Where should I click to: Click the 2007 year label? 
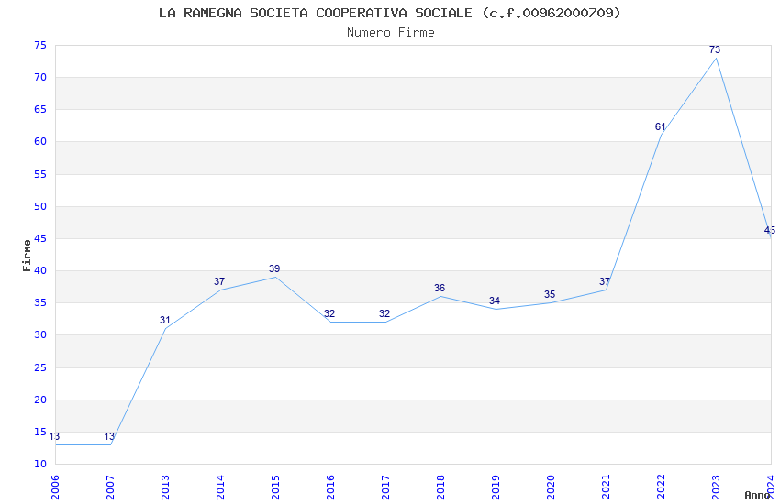click(x=110, y=488)
